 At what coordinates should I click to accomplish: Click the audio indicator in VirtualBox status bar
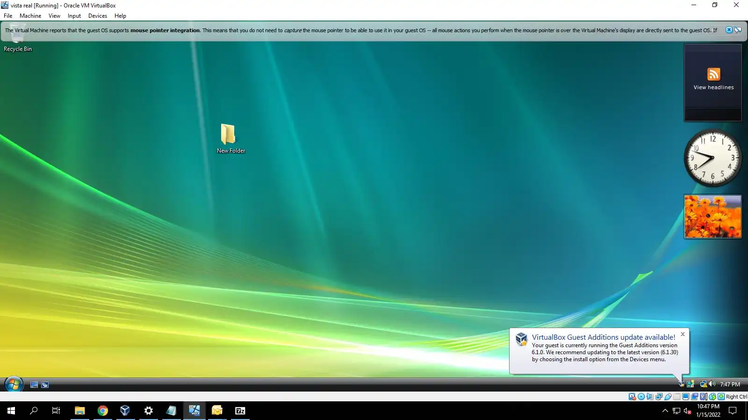tap(650, 397)
